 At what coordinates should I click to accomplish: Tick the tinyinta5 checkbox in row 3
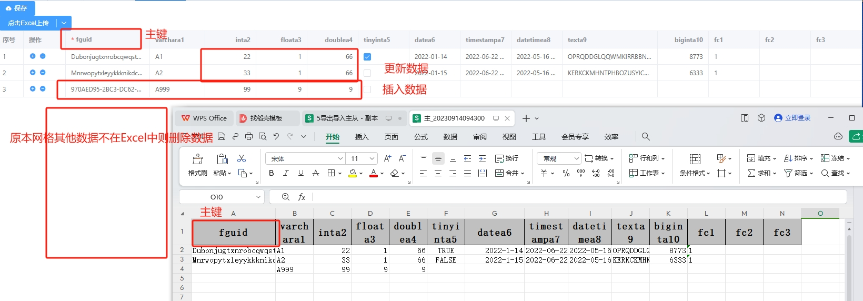367,89
